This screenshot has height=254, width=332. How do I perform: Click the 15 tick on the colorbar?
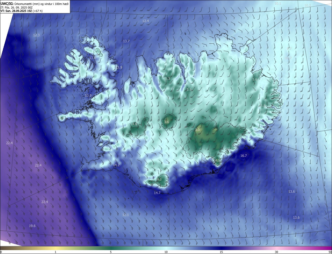tap(221, 252)
